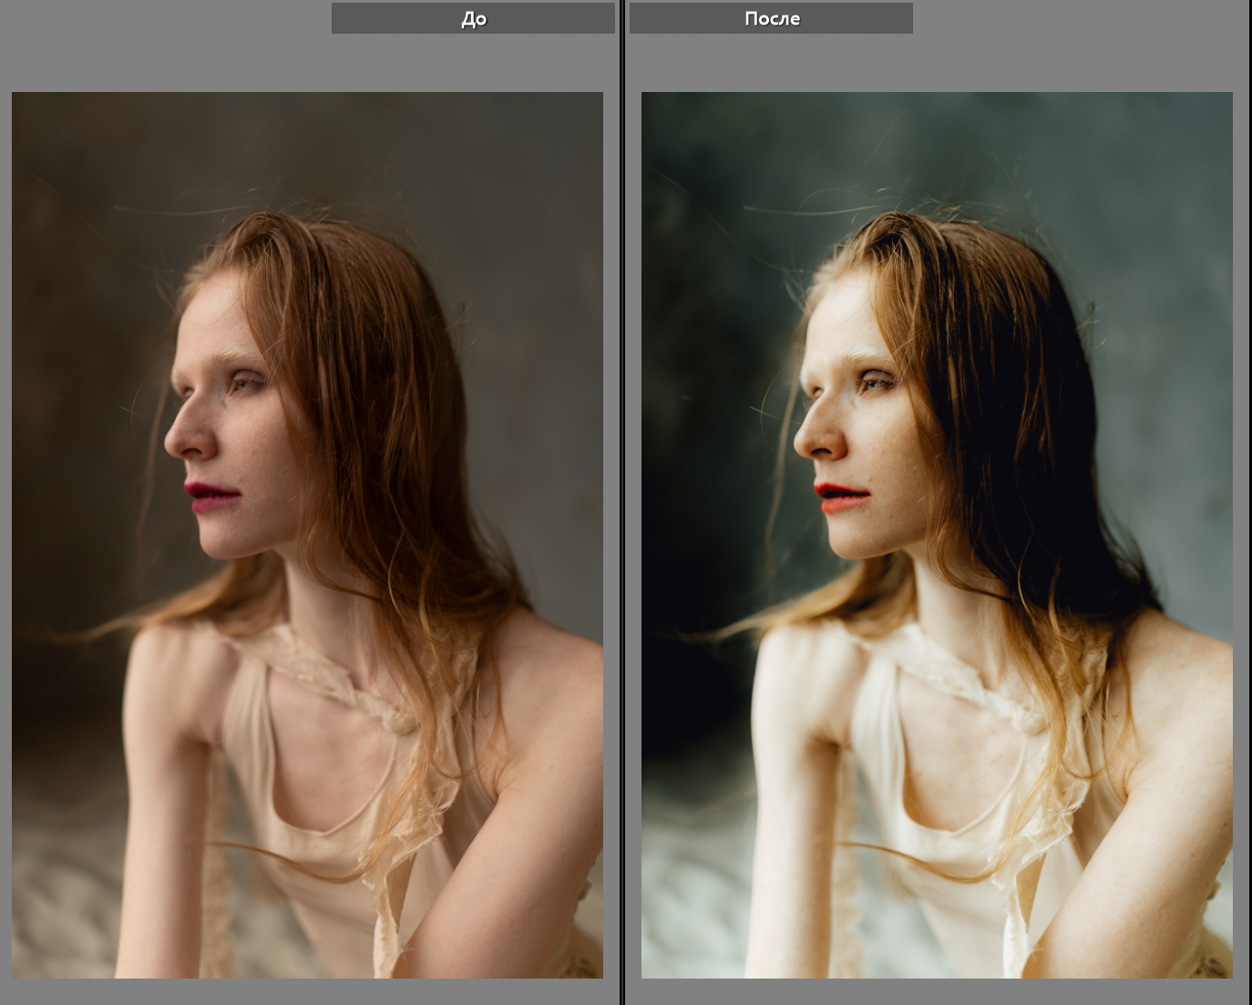Click the "До" label above left photo

(x=473, y=18)
